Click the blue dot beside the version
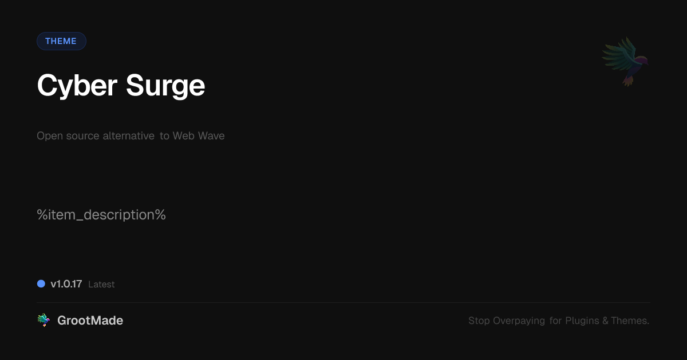Image resolution: width=687 pixels, height=360 pixels. click(x=41, y=283)
